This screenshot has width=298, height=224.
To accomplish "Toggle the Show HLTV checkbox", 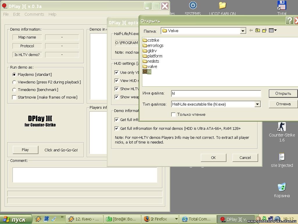I will click(x=116, y=89).
